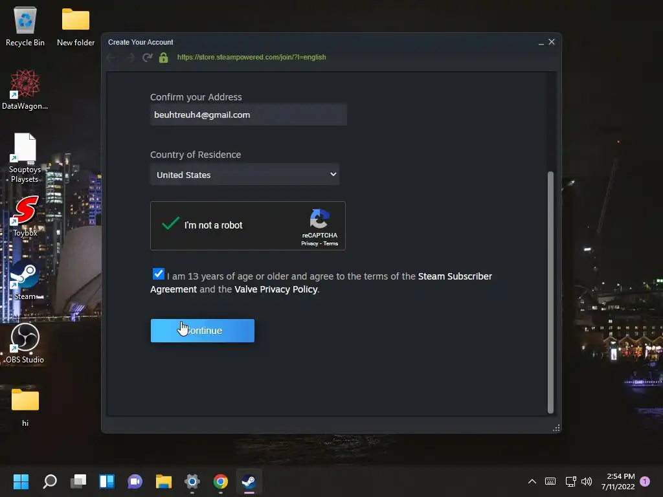
Task: Click the green padlock security icon
Action: pos(164,58)
